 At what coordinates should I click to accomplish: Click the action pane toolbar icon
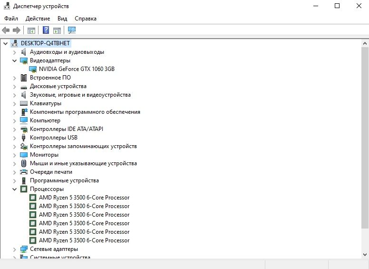(57, 30)
